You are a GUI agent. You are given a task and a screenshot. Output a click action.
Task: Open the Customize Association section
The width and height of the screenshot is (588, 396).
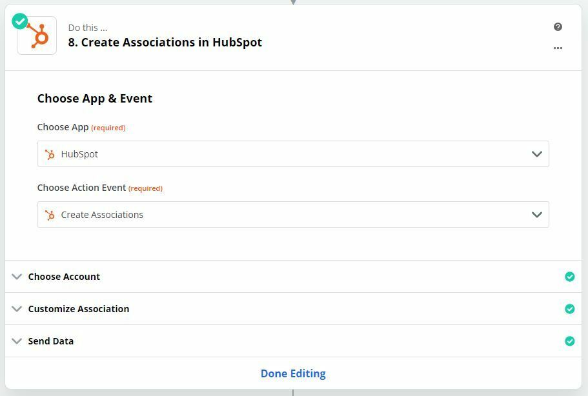click(293, 309)
